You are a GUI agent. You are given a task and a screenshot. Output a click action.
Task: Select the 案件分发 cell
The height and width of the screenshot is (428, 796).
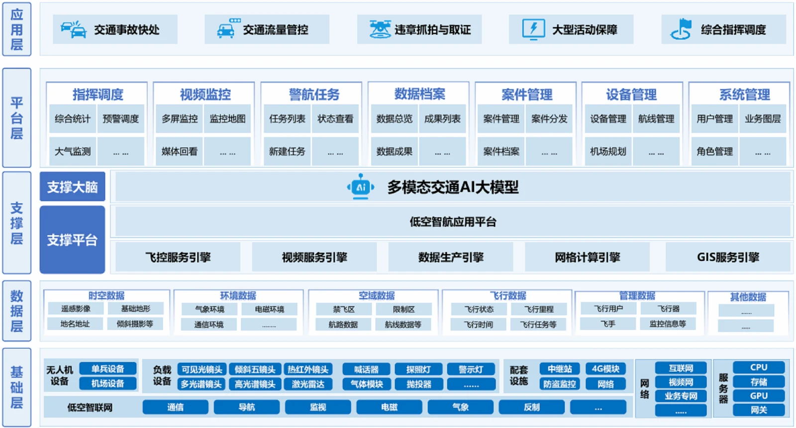(x=549, y=119)
